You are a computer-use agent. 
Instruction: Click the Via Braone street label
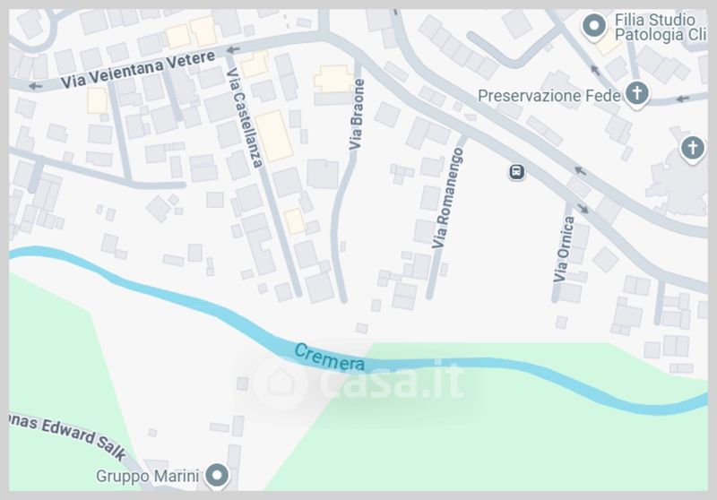tap(356, 115)
